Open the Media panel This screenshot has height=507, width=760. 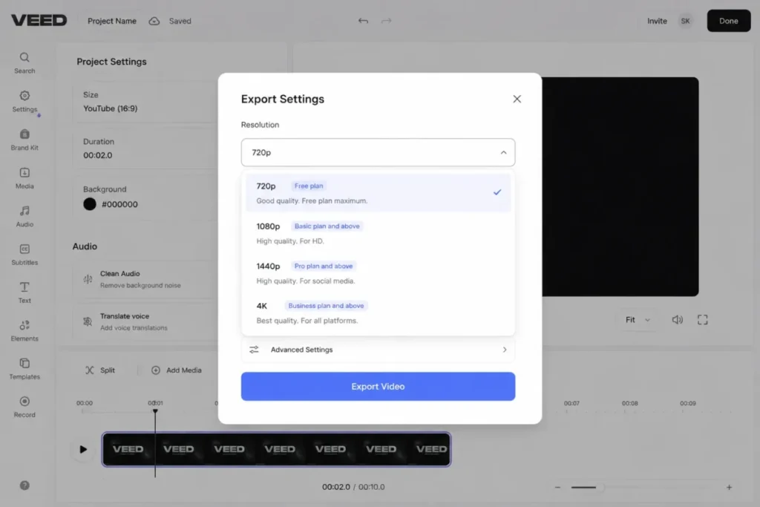coord(24,178)
